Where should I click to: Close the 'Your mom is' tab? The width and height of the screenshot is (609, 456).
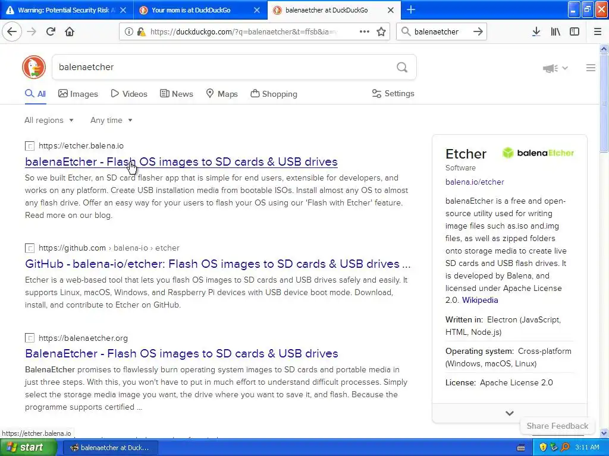257,10
